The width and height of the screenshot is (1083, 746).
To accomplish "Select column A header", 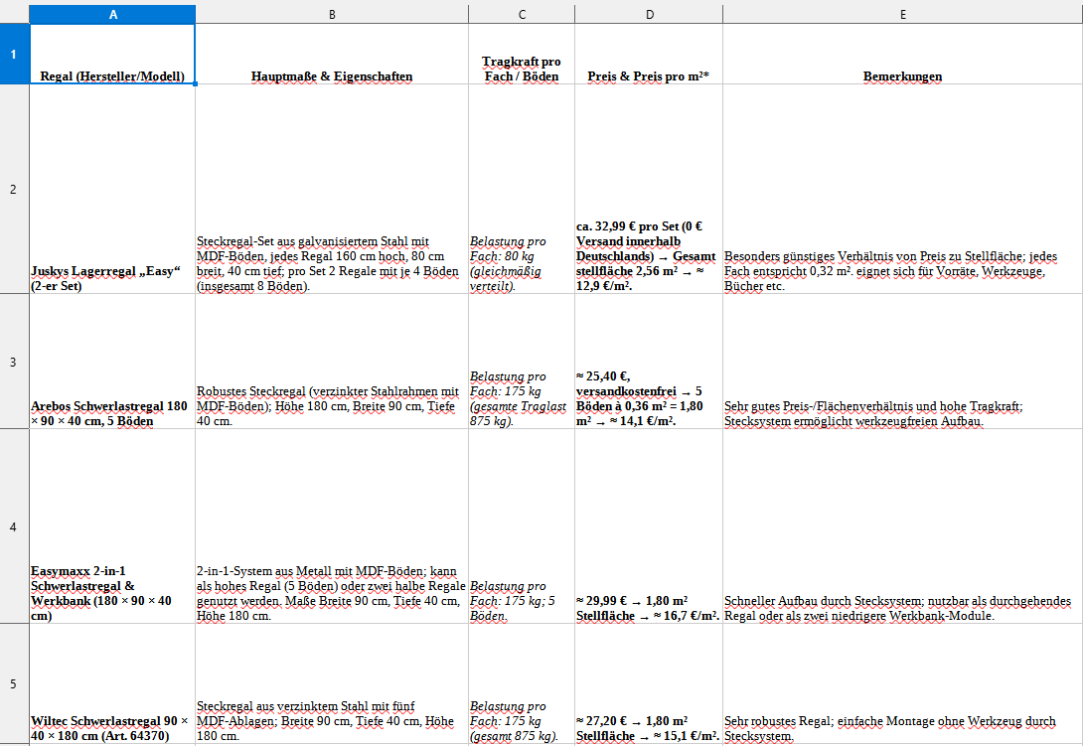I will [112, 14].
